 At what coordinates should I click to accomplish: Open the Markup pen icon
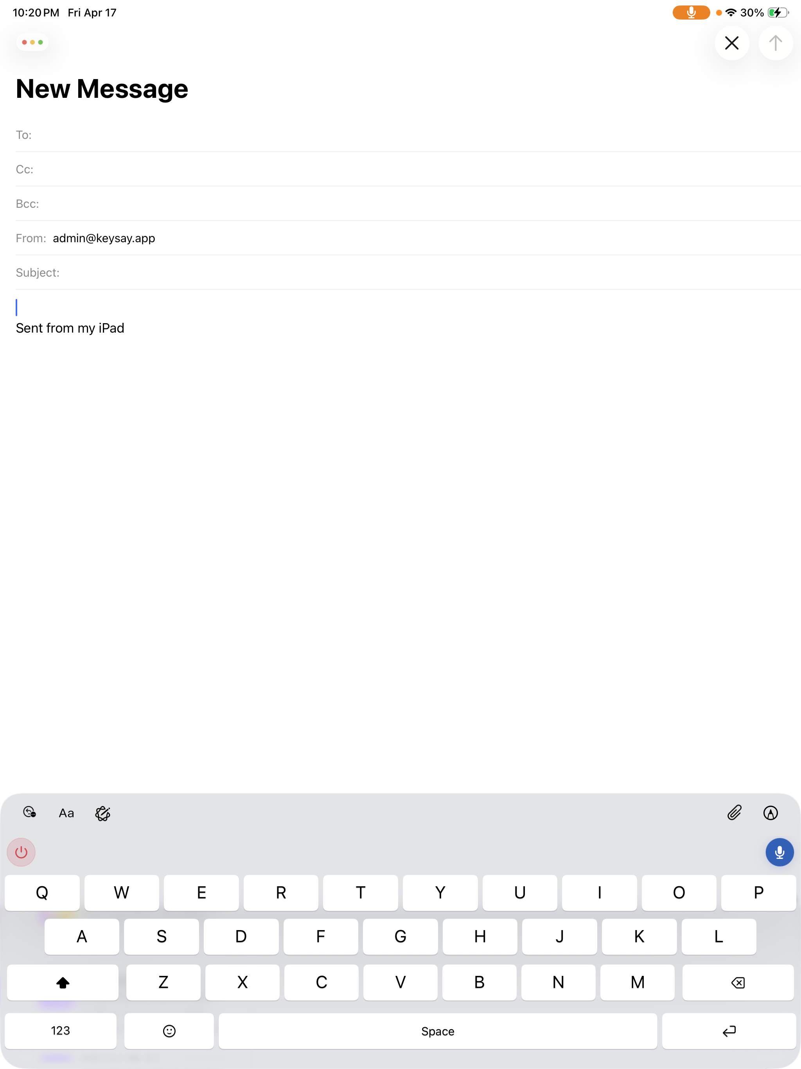(770, 813)
